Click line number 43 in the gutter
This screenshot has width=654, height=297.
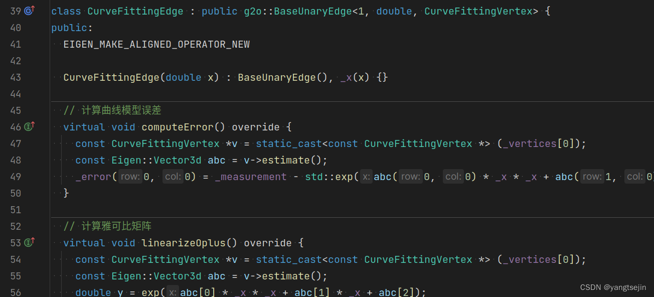(16, 77)
